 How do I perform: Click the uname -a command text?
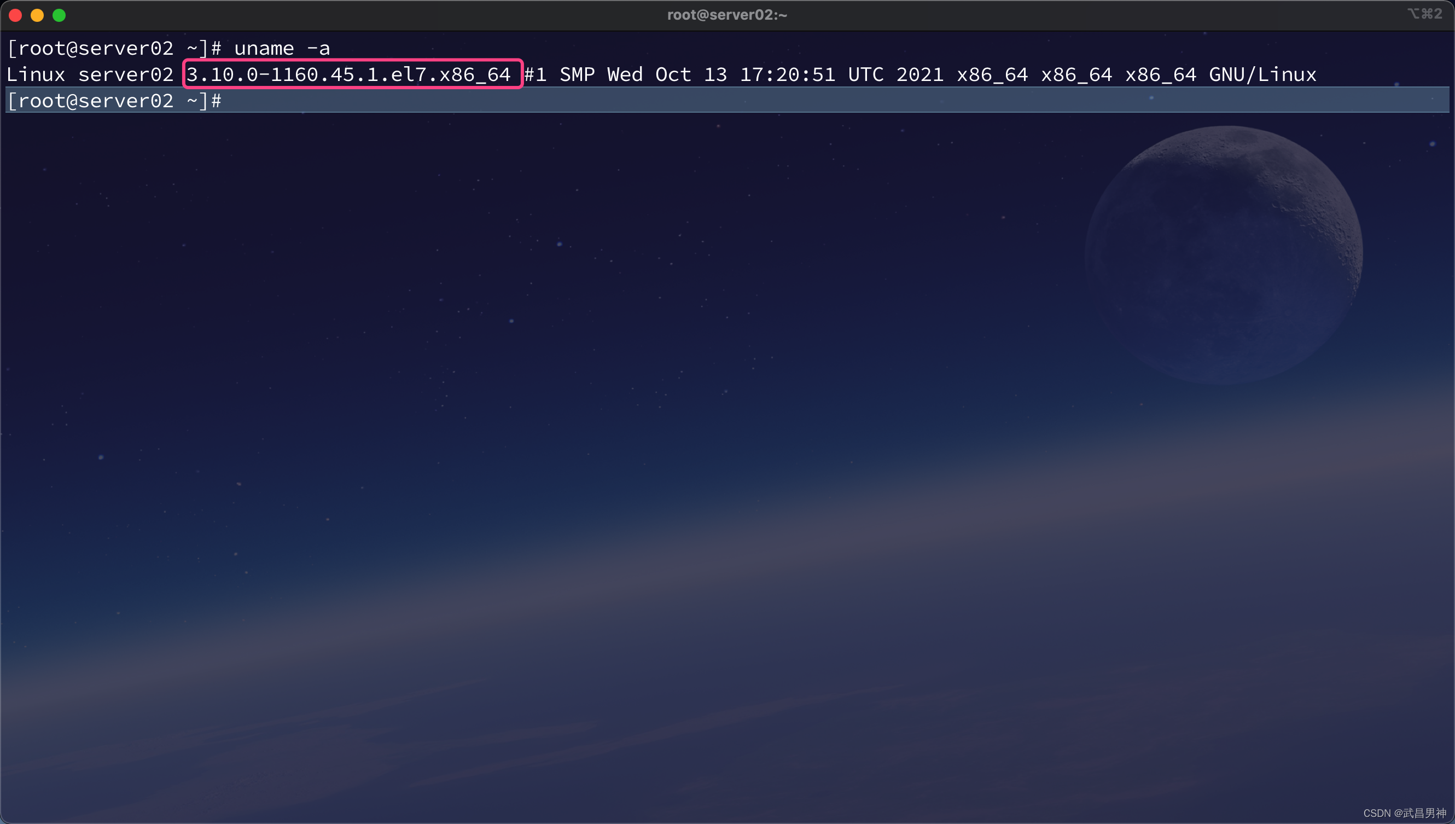pyautogui.click(x=282, y=49)
